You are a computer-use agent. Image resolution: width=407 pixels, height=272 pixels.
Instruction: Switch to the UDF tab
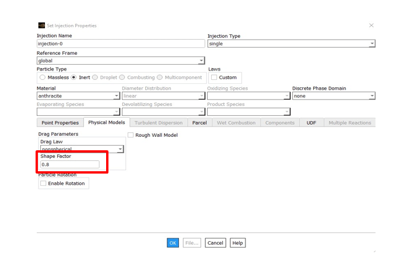(311, 123)
